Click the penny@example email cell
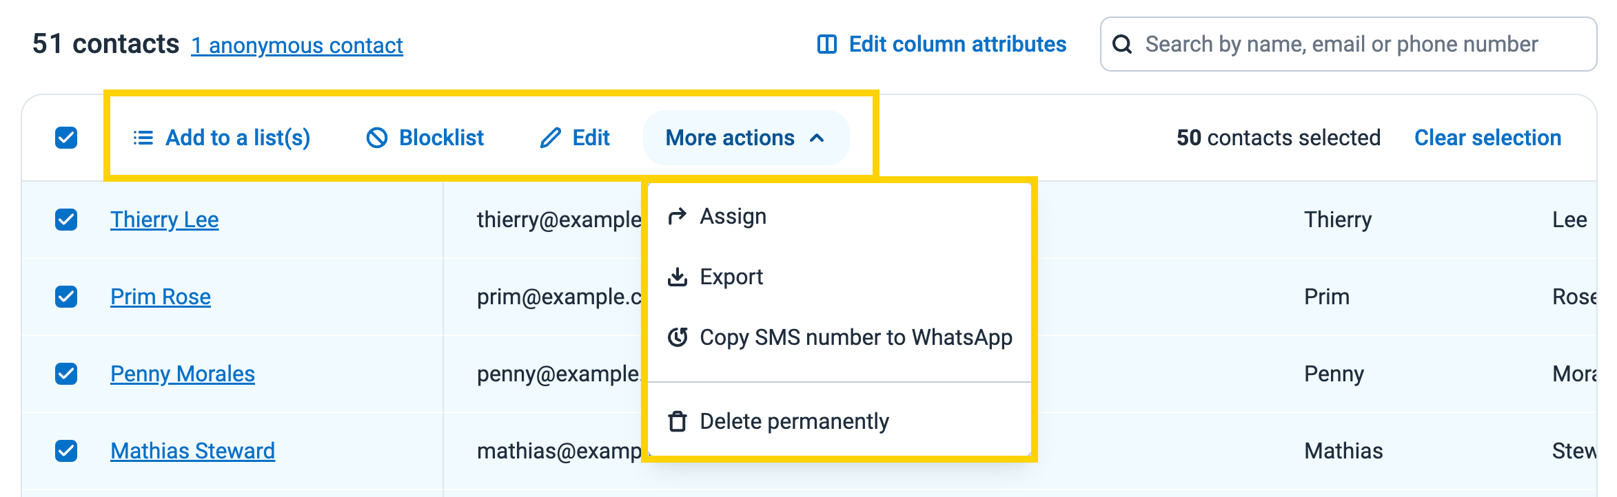The height and width of the screenshot is (497, 1617). point(559,374)
